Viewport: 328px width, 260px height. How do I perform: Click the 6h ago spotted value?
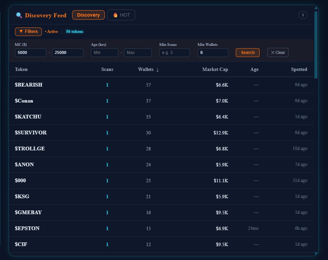click(x=301, y=228)
